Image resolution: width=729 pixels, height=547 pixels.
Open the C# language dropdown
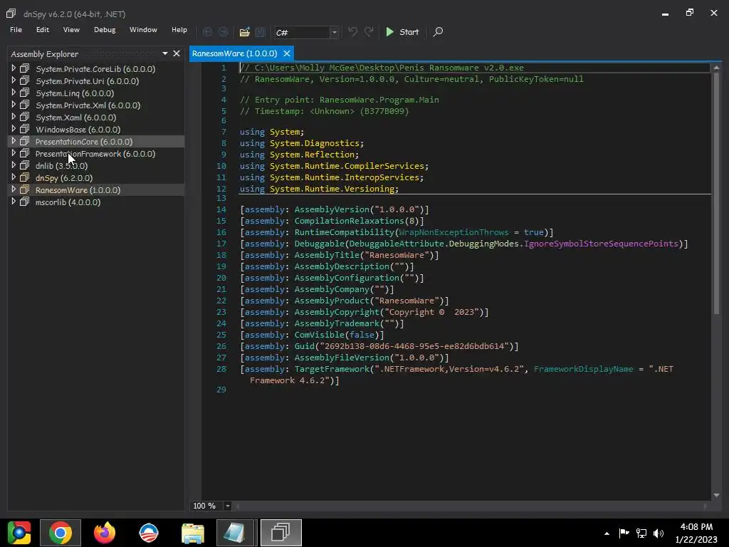point(334,33)
